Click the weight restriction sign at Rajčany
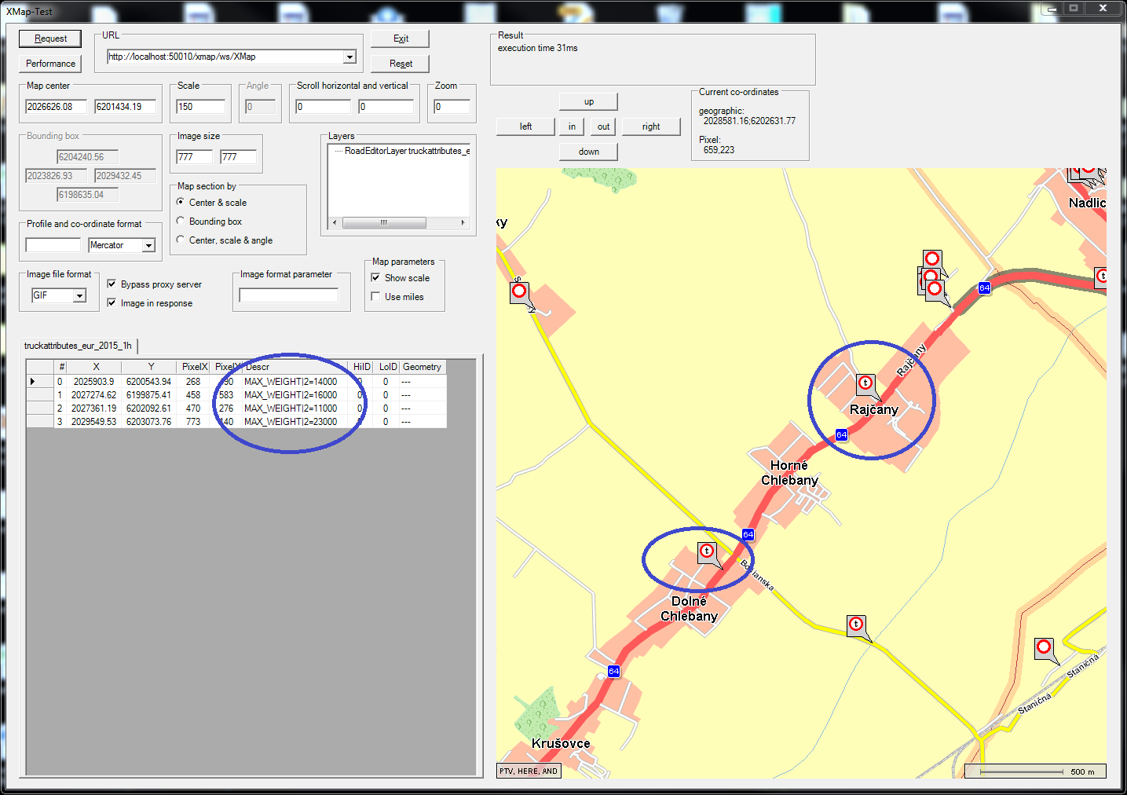Image resolution: width=1127 pixels, height=795 pixels. 865,383
